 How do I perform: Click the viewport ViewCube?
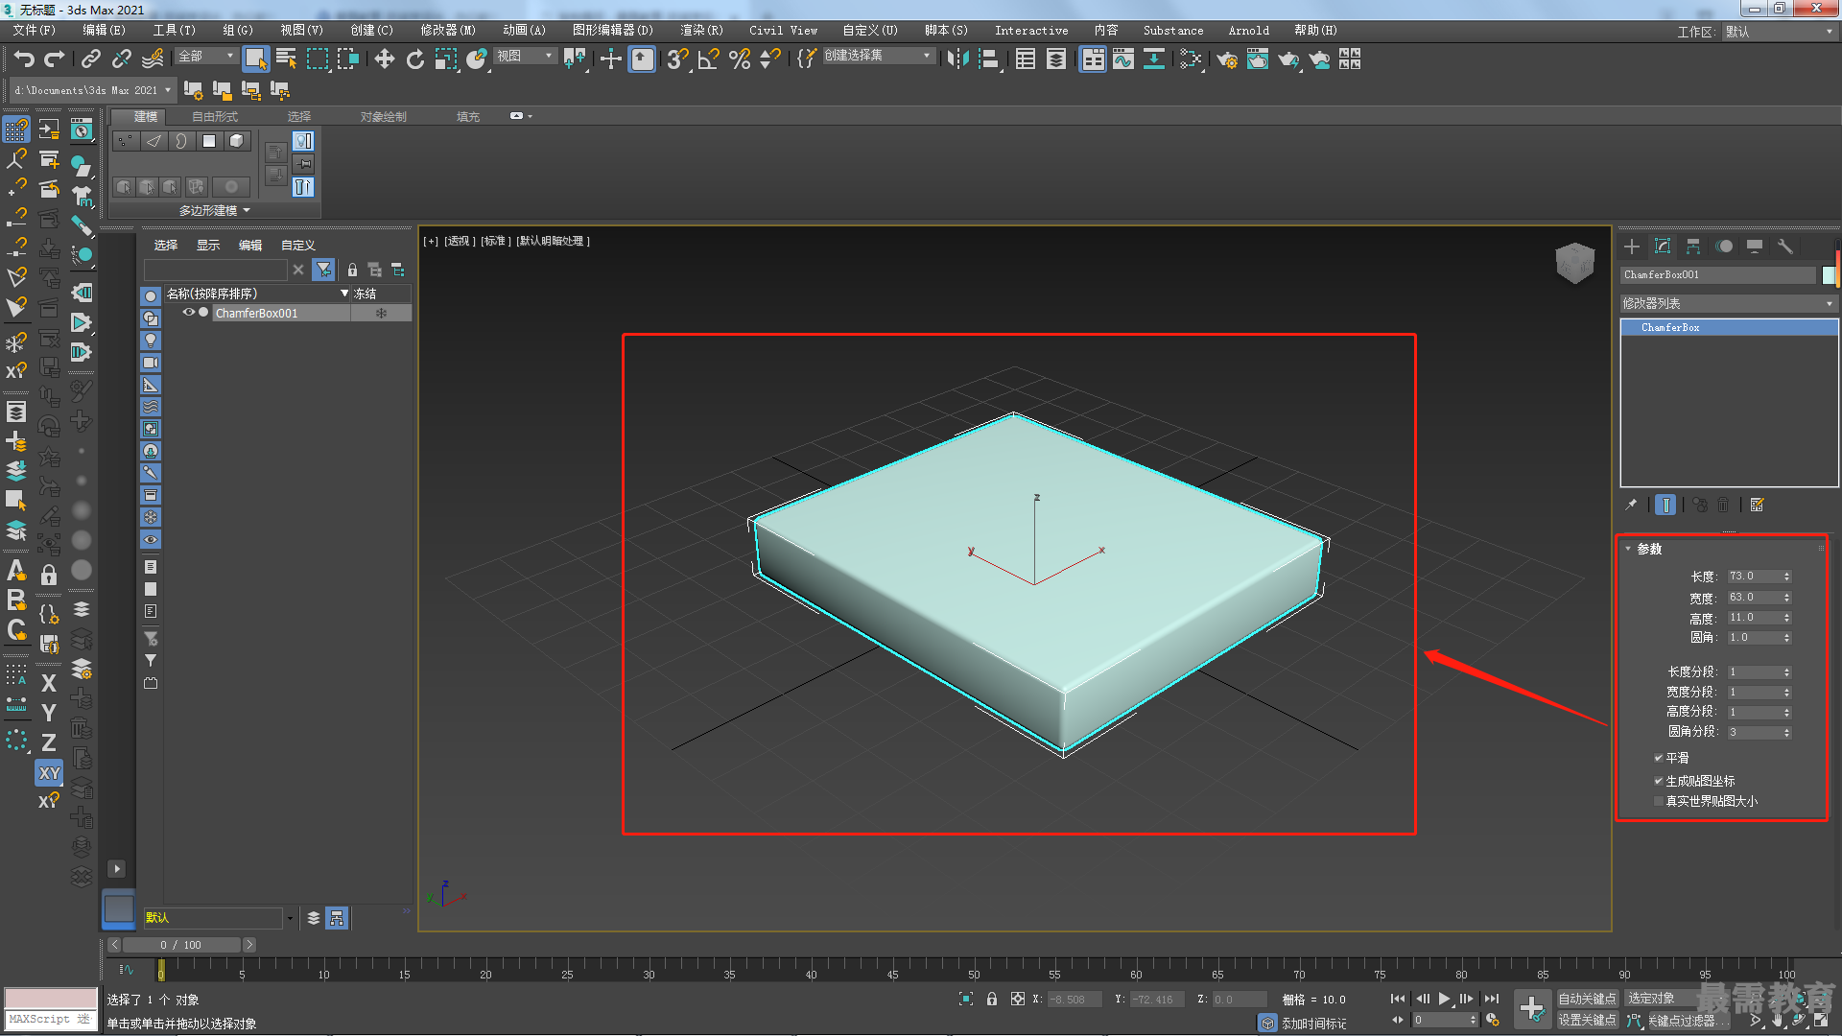(x=1574, y=262)
